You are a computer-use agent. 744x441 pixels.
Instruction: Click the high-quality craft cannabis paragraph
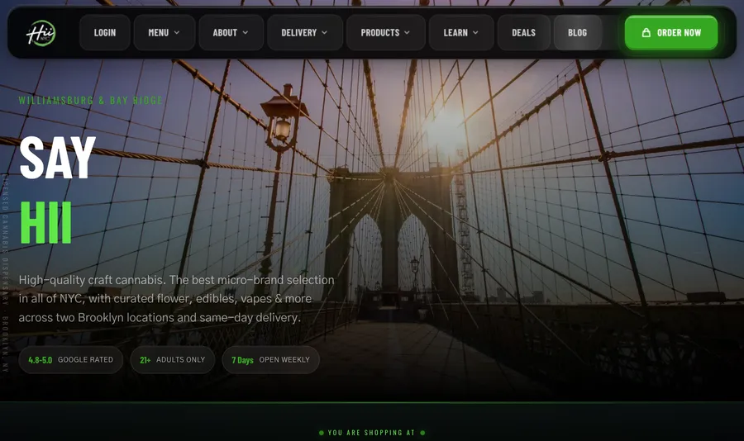click(177, 299)
